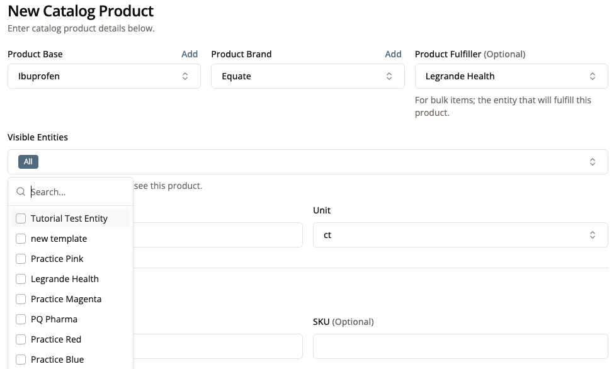
Task: Click chevron icon in Unit field
Action: point(593,235)
